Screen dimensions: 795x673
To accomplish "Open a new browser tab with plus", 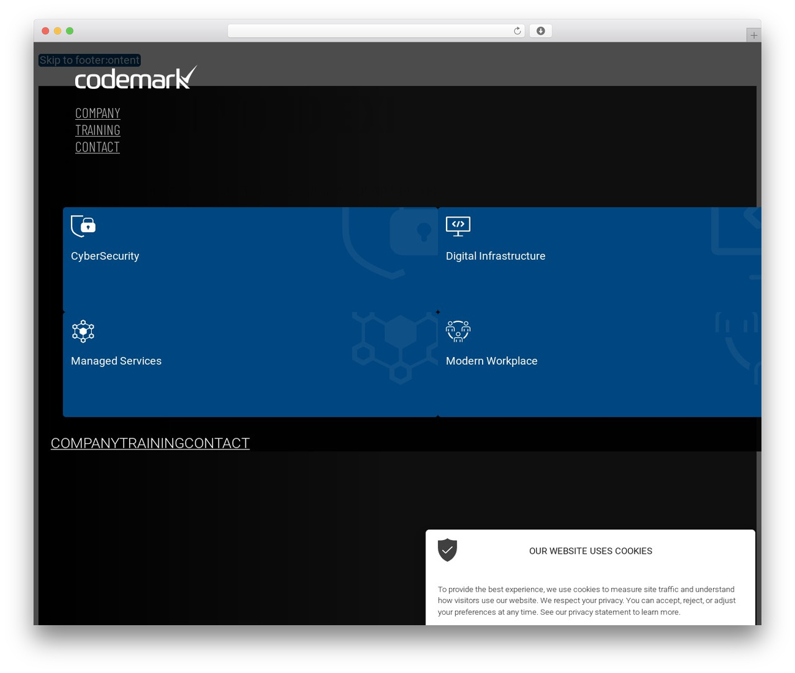I will click(753, 35).
